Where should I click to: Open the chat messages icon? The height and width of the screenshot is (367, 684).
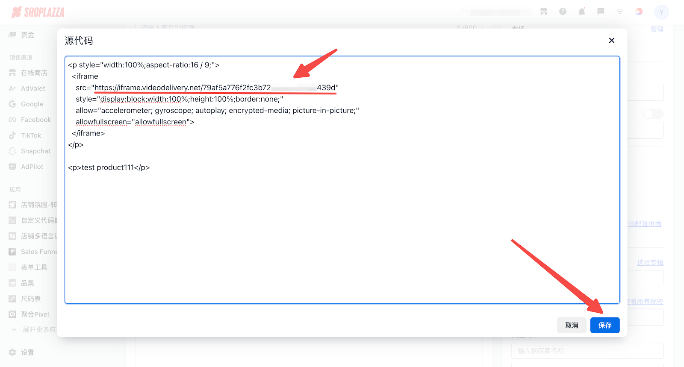tap(601, 12)
